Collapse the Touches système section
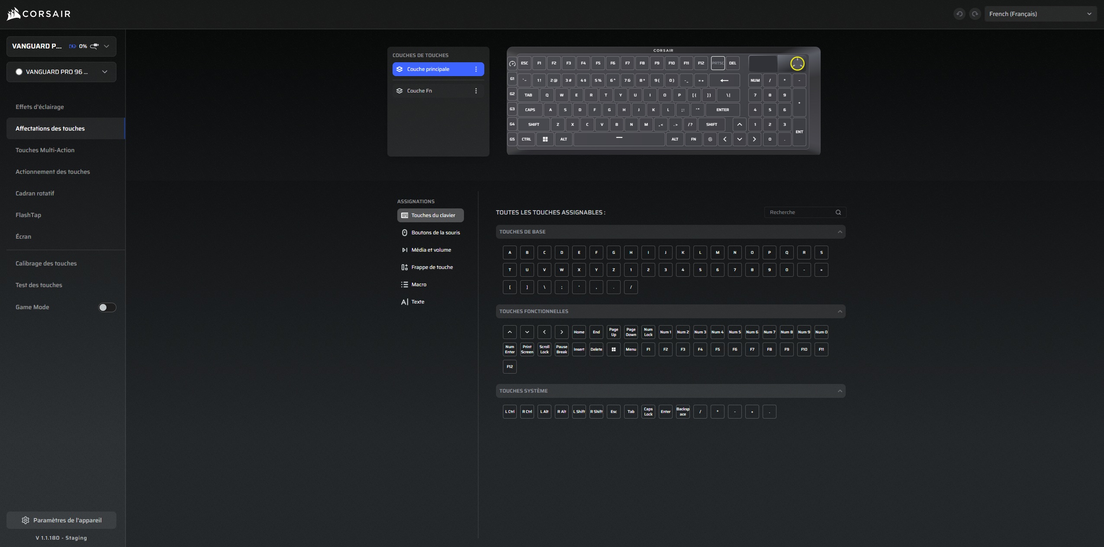Image resolution: width=1104 pixels, height=547 pixels. (840, 391)
